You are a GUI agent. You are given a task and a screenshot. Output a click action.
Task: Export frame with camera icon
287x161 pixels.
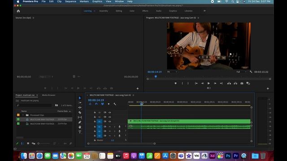pyautogui.click(x=242, y=83)
